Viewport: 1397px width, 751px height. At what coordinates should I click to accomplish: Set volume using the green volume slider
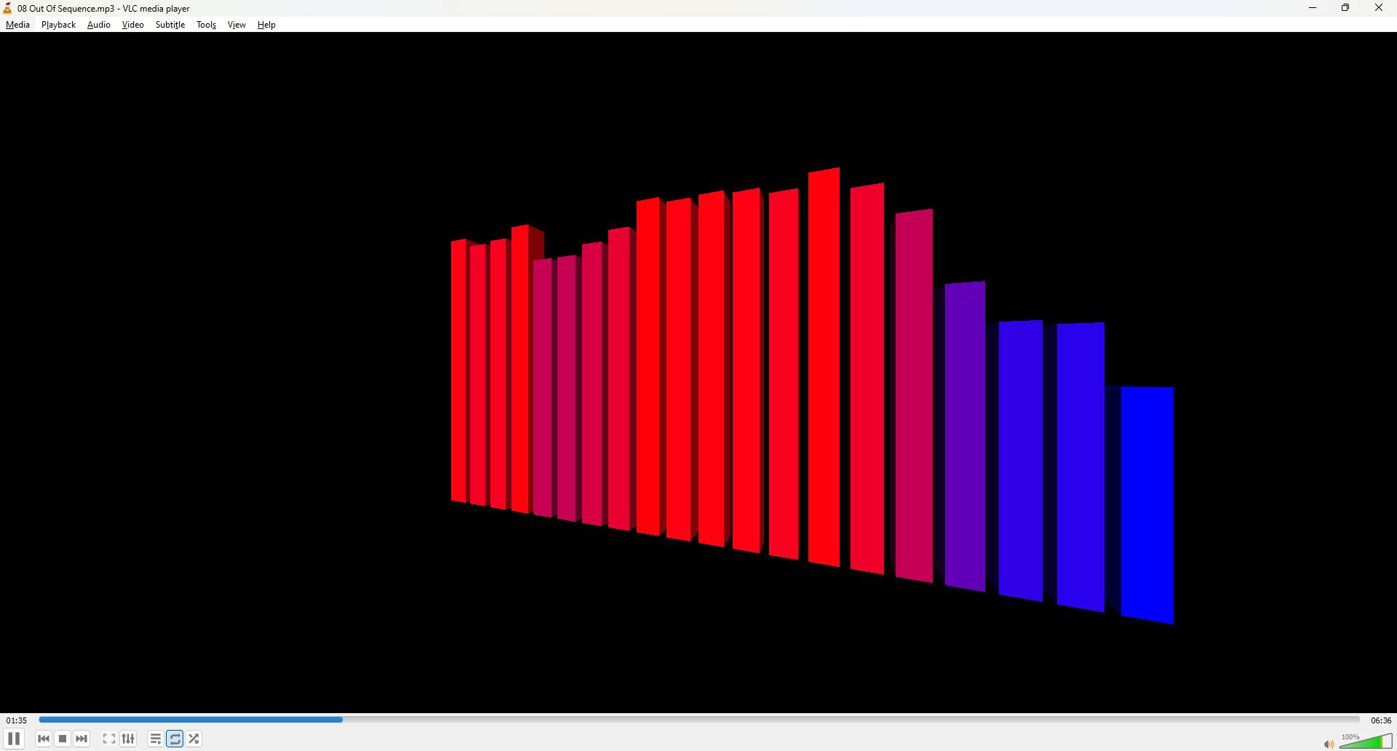click(x=1366, y=742)
